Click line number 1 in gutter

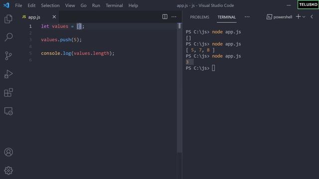tap(30, 26)
